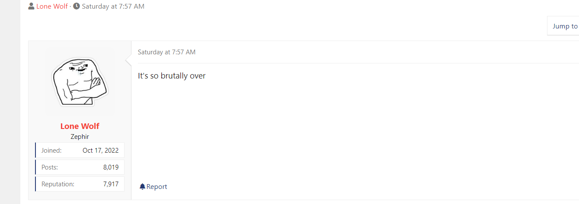579x204 pixels.
Task: Open the 7,917 reputation value
Action: coord(111,184)
